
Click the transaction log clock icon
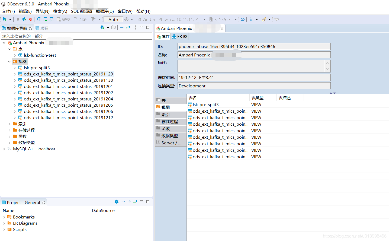[126, 19]
